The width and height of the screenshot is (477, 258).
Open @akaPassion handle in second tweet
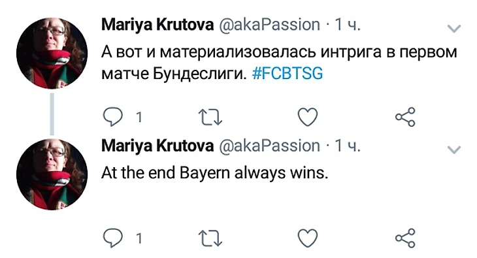(269, 146)
